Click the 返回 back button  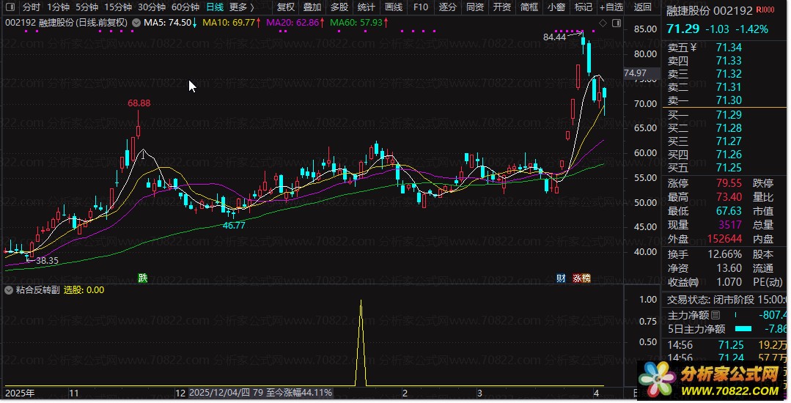[x=643, y=7]
